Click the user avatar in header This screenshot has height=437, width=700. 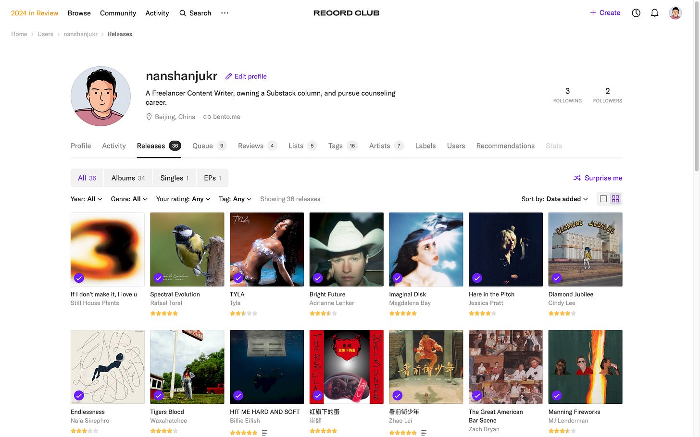tap(675, 13)
